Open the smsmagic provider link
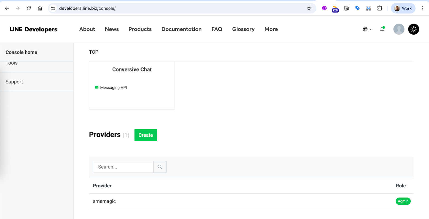The height and width of the screenshot is (219, 429). click(x=104, y=201)
